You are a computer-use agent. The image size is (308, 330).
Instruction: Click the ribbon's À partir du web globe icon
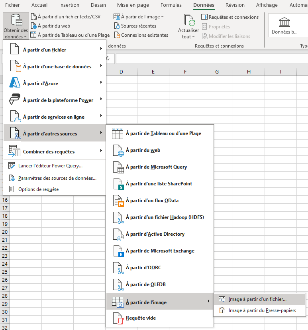click(x=33, y=26)
